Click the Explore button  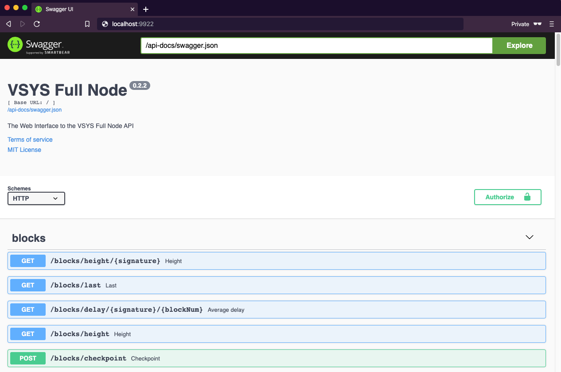pos(518,45)
